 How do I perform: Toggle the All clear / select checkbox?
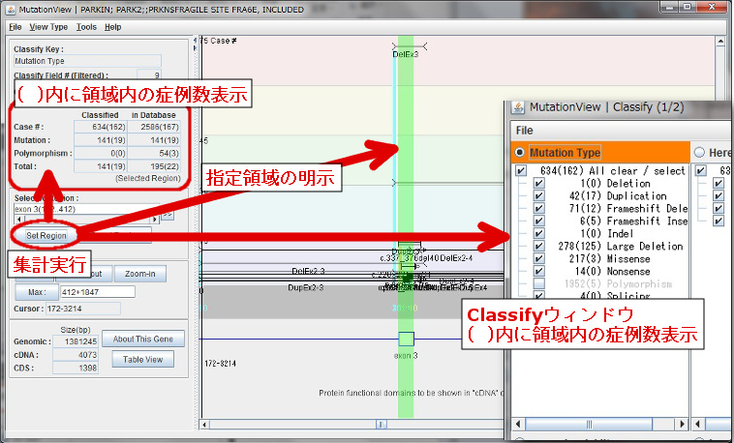pos(522,170)
